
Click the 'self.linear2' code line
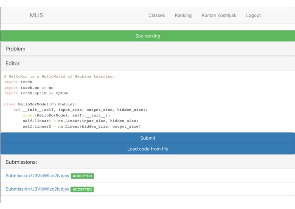click(x=81, y=126)
